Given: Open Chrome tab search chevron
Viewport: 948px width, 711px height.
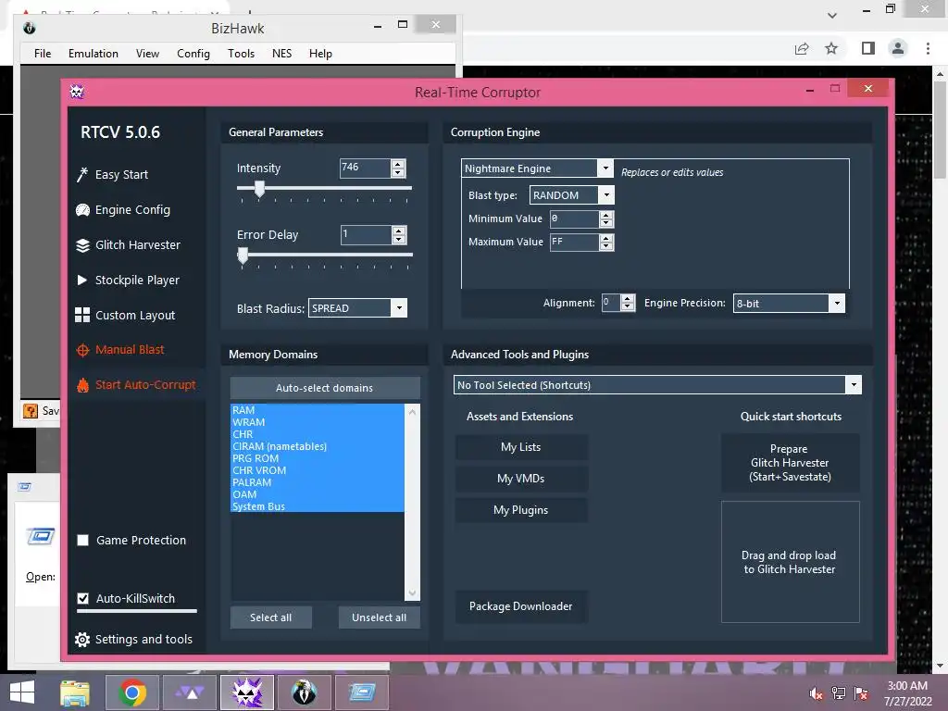Looking at the screenshot, I should 832,15.
